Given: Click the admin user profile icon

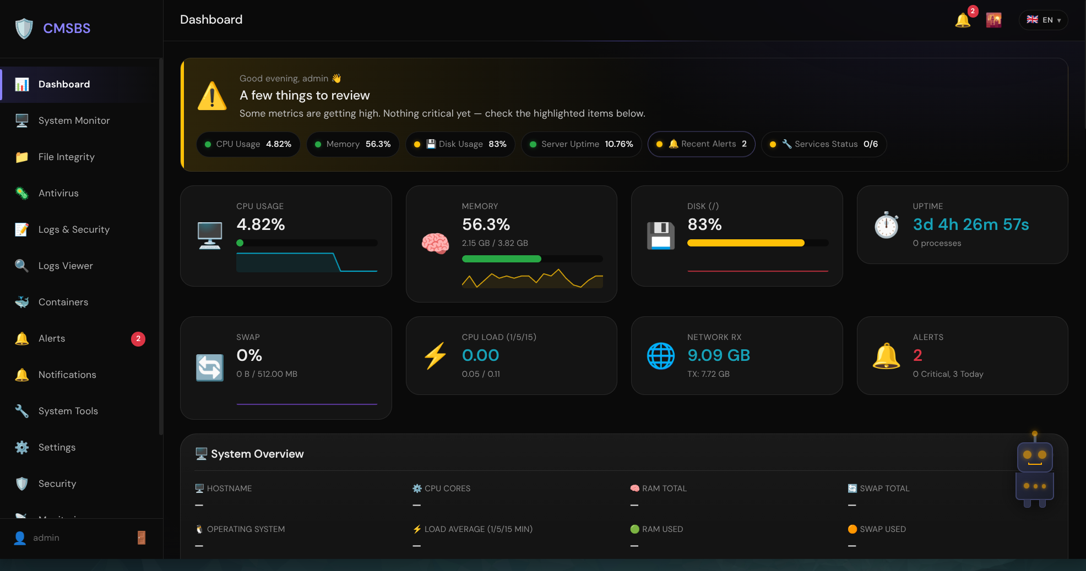Looking at the screenshot, I should coord(20,538).
